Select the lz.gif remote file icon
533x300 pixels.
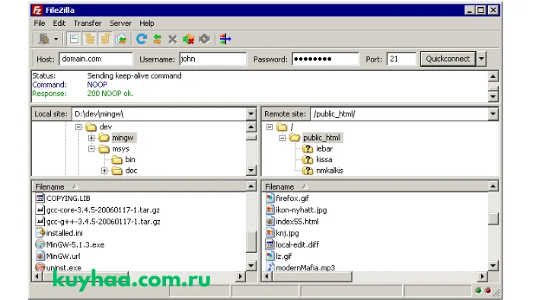pos(270,256)
